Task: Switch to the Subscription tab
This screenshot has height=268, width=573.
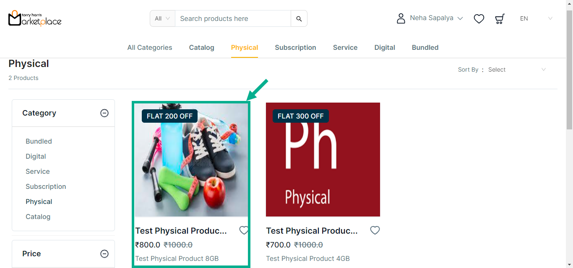Action: click(x=295, y=48)
